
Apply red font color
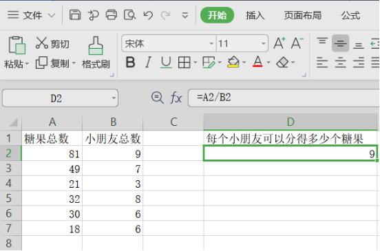coord(257,62)
